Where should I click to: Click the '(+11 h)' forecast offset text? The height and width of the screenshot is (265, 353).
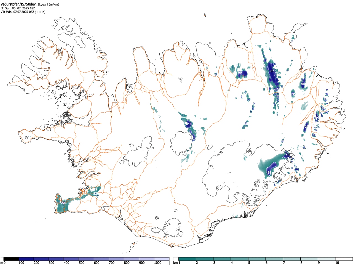tap(40, 12)
